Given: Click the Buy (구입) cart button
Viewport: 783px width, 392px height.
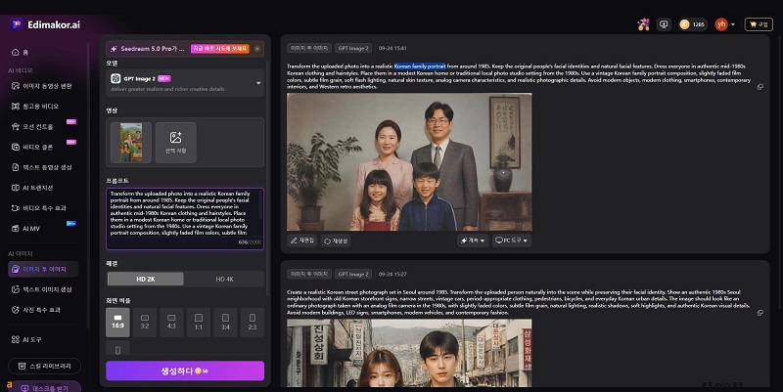Looking at the screenshot, I should pos(759,23).
